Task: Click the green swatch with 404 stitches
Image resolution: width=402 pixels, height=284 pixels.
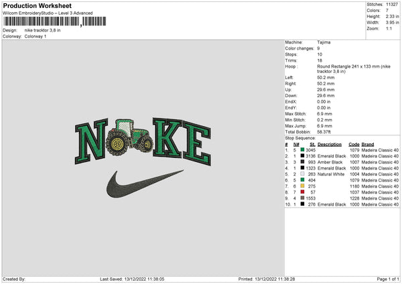Action: tap(303, 180)
